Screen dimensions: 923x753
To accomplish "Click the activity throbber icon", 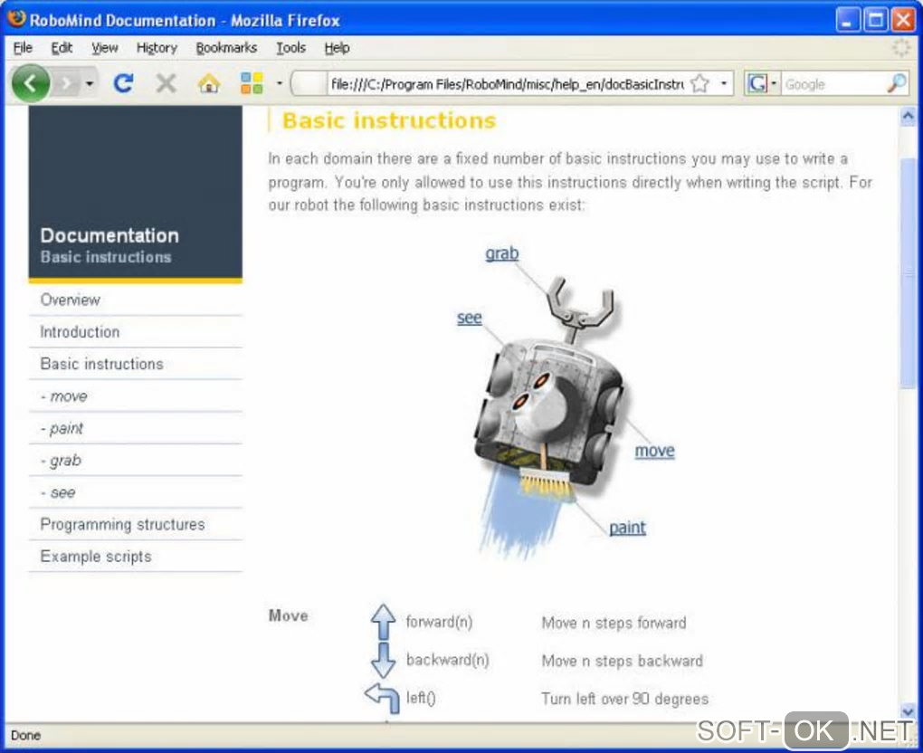I will [x=901, y=48].
